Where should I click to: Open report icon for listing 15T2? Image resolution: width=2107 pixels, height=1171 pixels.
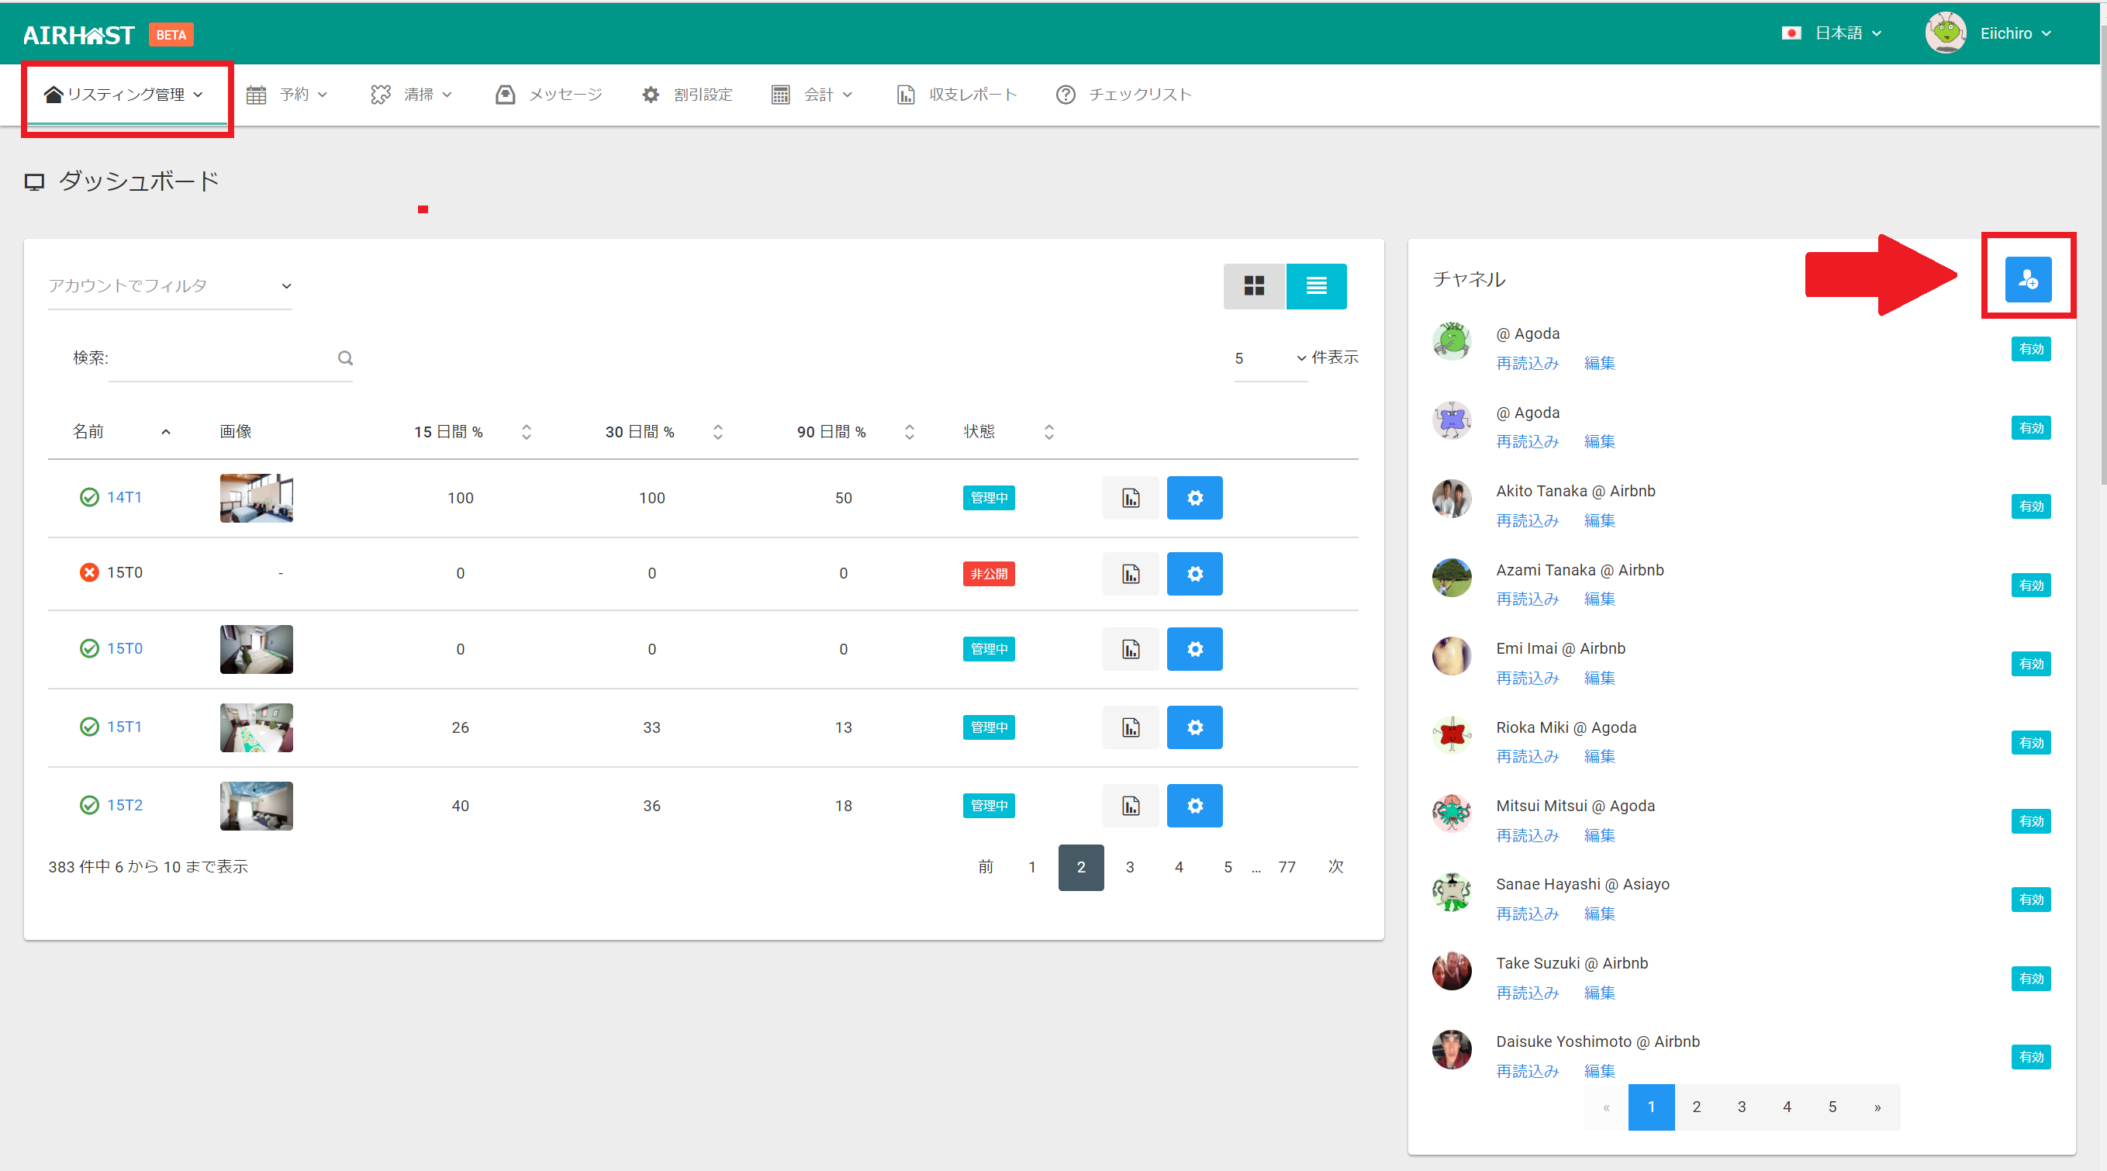[x=1130, y=806]
